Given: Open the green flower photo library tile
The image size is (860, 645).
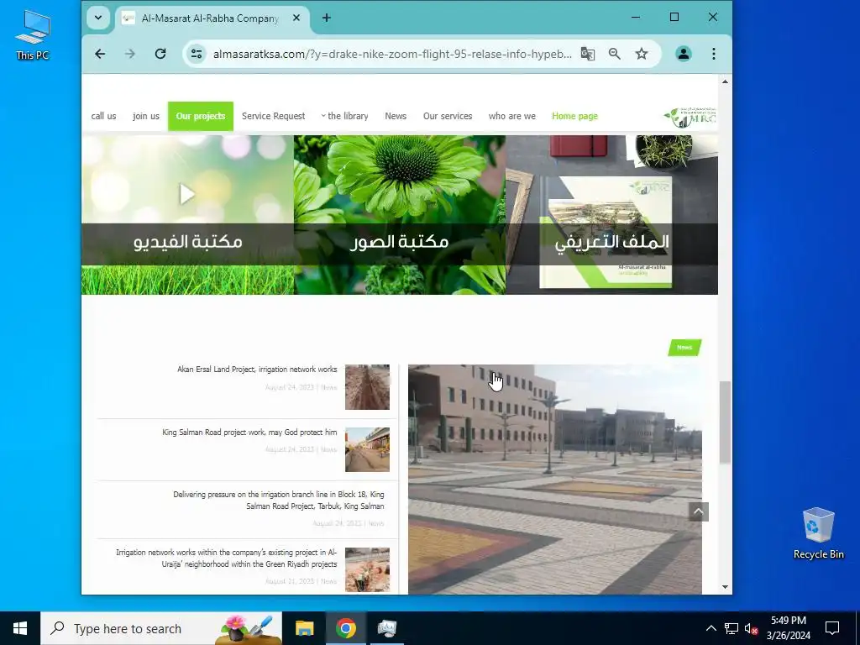Looking at the screenshot, I should [400, 215].
